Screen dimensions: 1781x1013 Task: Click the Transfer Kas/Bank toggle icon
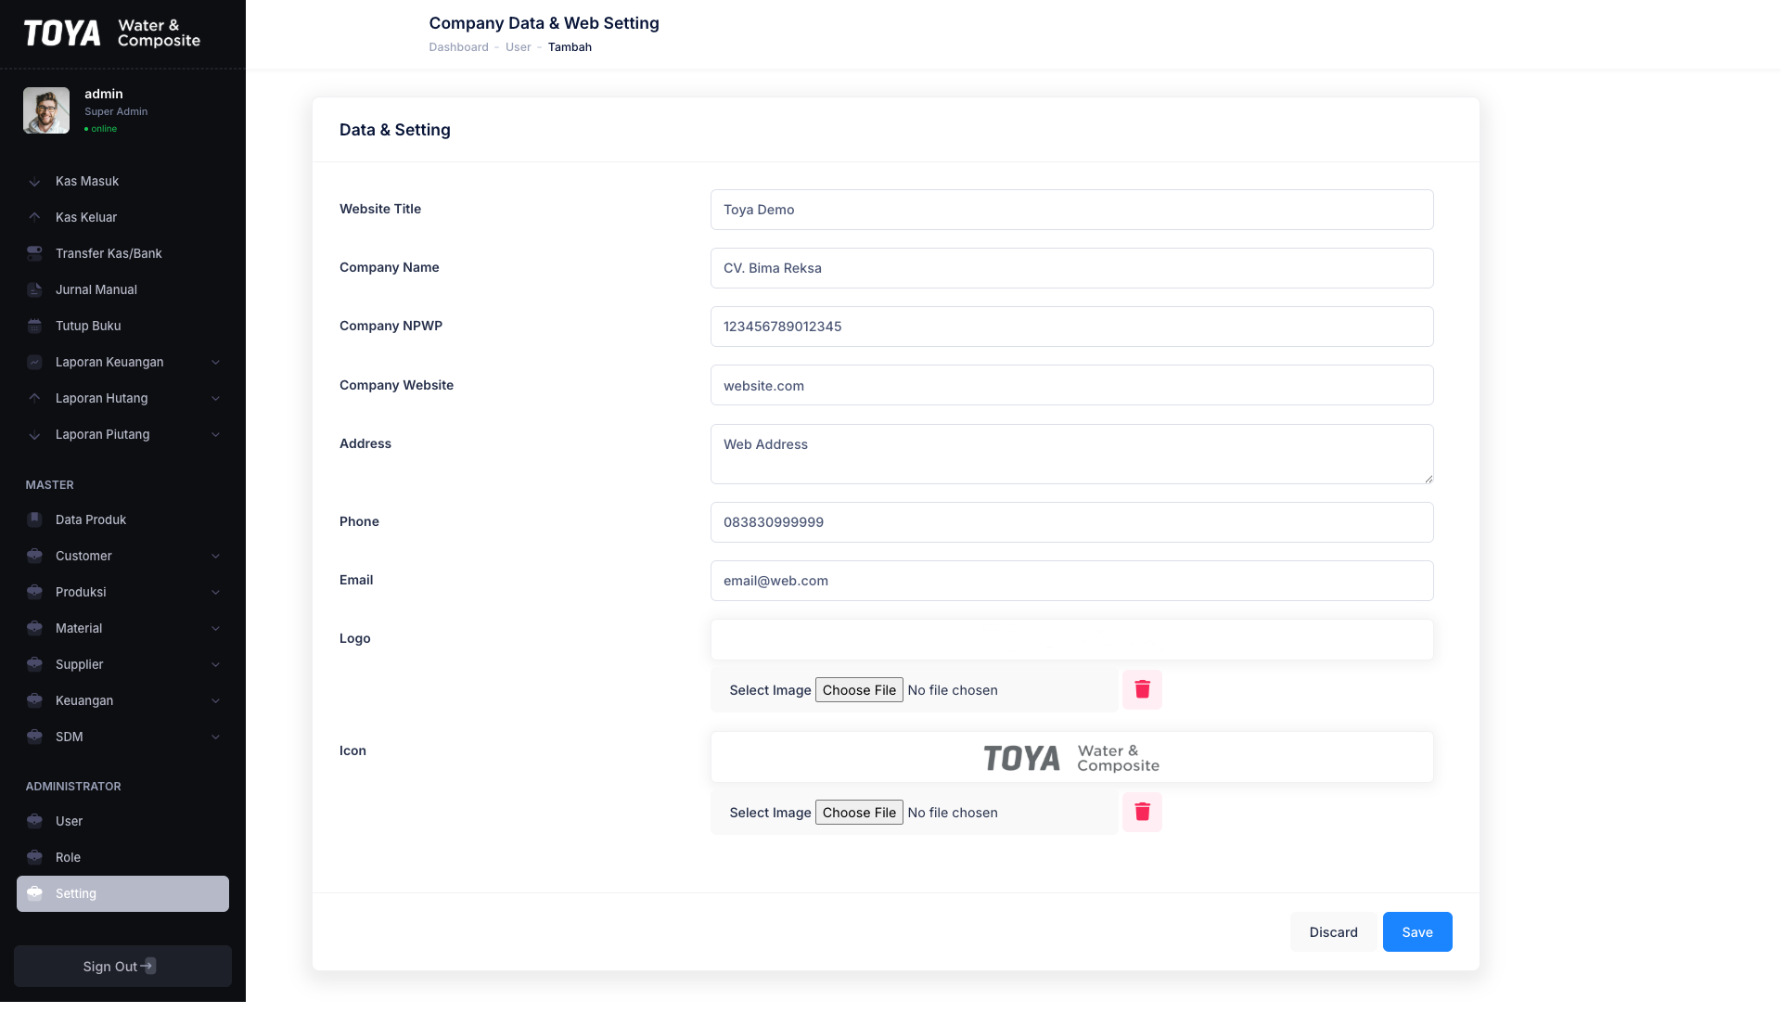coord(34,255)
